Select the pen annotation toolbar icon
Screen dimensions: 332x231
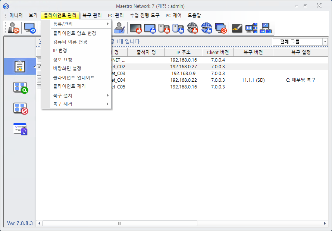(x=237, y=28)
